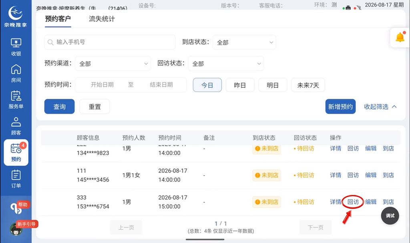Click the 1男1女 party size cell
410x243 pixels.
131,175
